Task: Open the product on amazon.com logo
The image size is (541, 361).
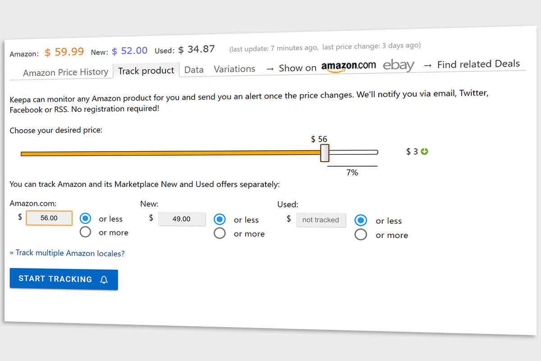Action: 348,66
